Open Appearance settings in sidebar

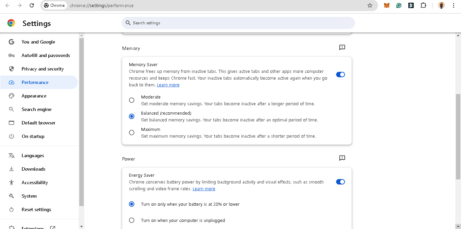click(34, 96)
